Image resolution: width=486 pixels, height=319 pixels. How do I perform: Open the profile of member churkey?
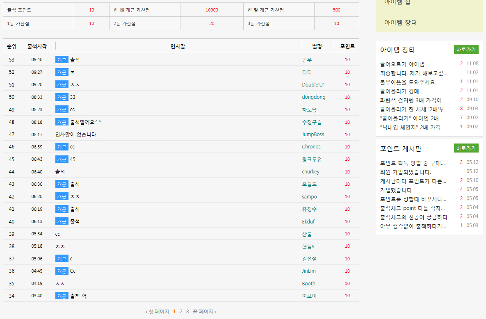[310, 171]
